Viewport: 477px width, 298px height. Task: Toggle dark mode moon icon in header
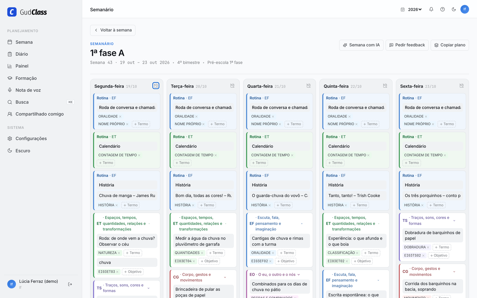[454, 9]
